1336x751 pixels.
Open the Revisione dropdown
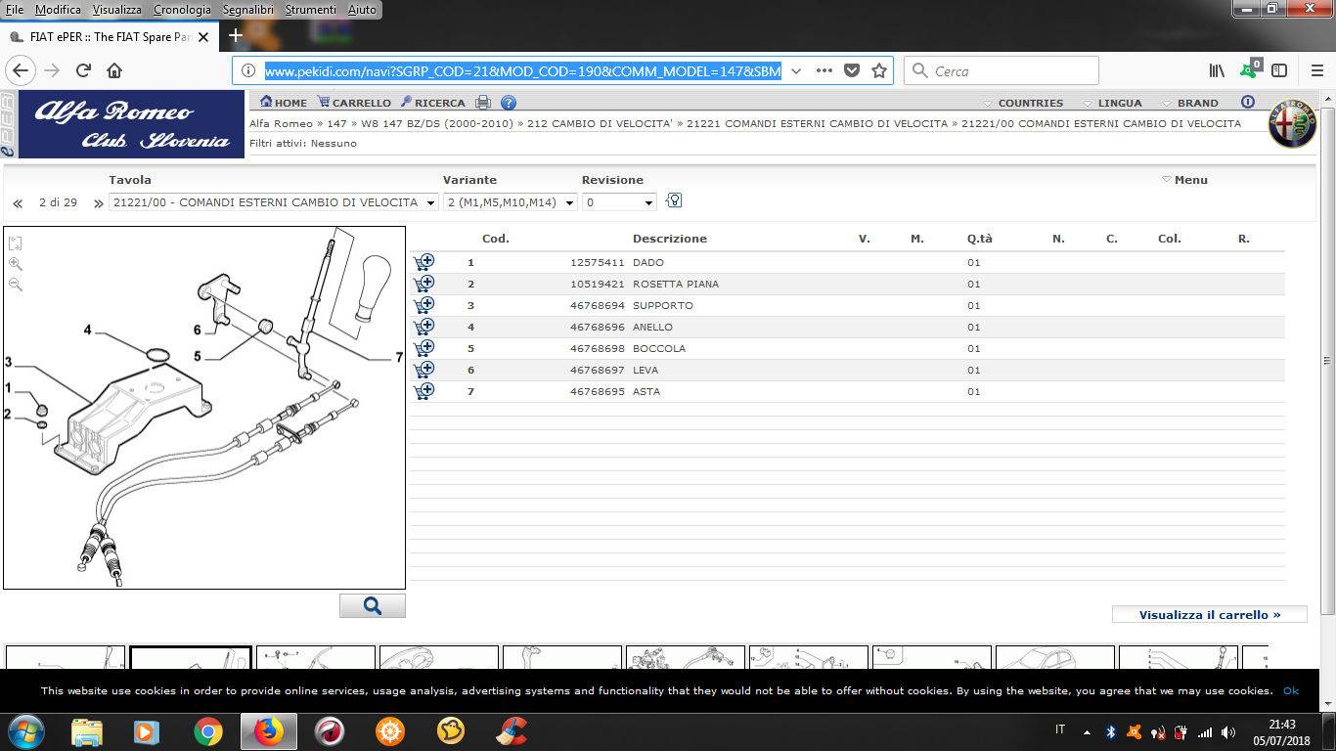pos(619,202)
